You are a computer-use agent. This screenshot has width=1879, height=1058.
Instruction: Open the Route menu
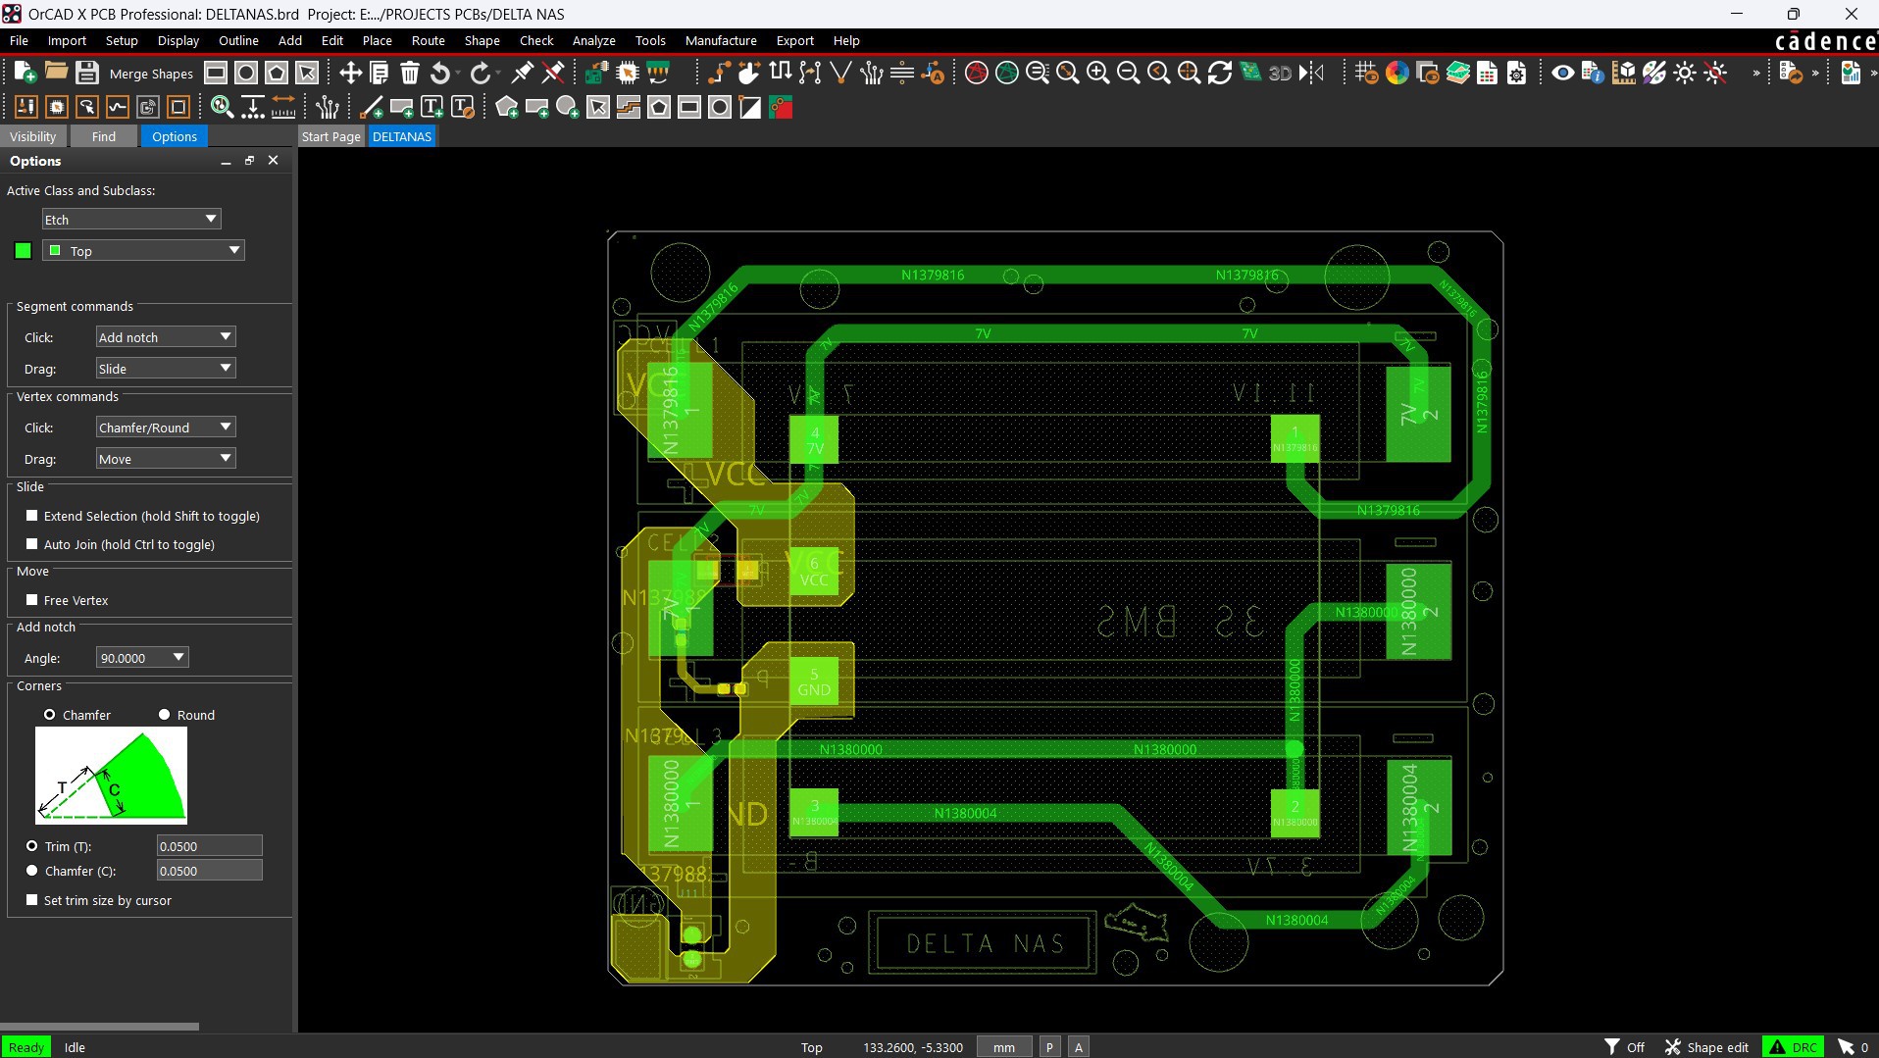click(x=428, y=40)
